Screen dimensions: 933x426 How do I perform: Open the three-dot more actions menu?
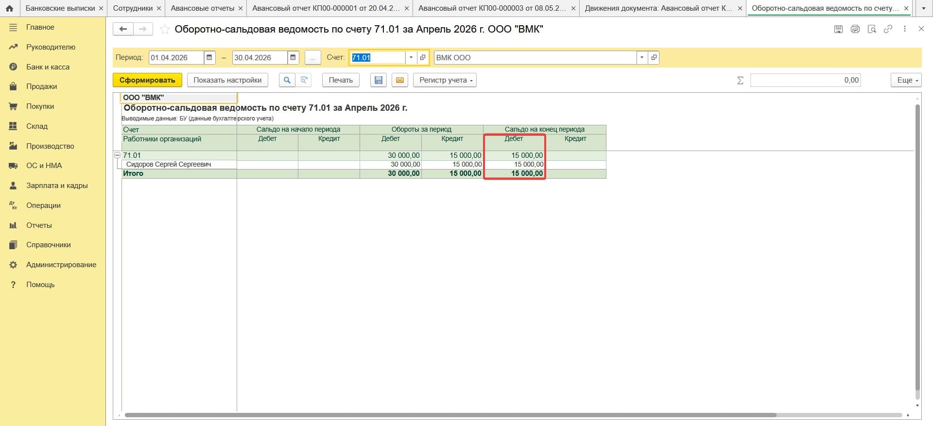[905, 29]
